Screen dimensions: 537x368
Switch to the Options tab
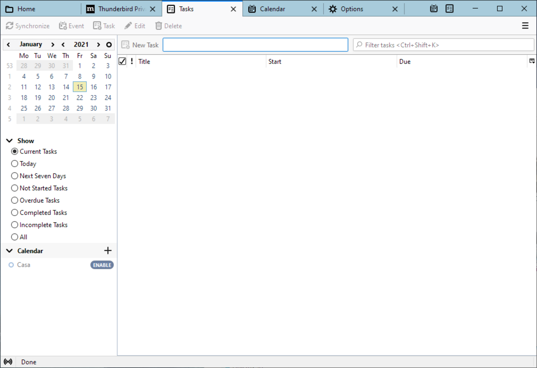tap(352, 9)
